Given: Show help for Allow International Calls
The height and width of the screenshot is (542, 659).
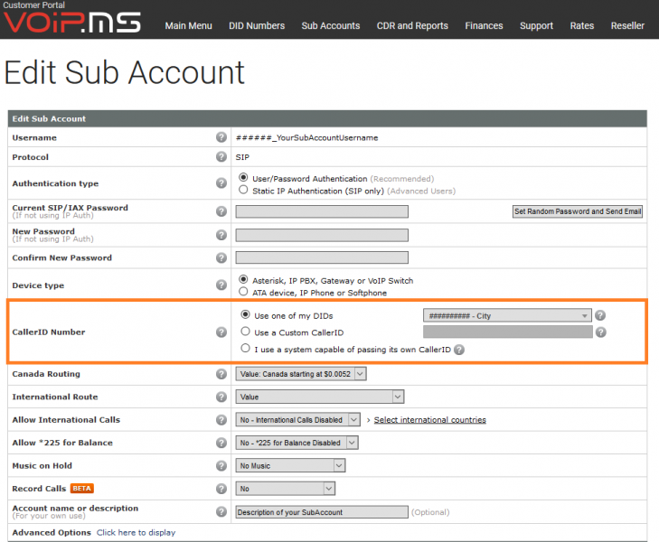Looking at the screenshot, I should point(221,420).
